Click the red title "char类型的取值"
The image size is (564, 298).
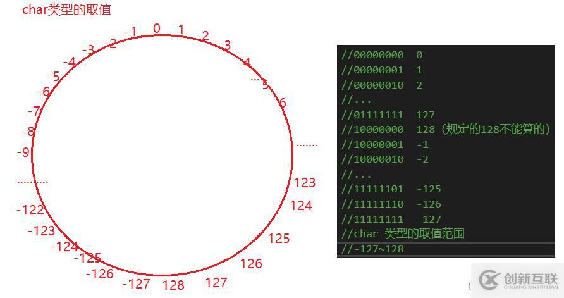pos(66,9)
